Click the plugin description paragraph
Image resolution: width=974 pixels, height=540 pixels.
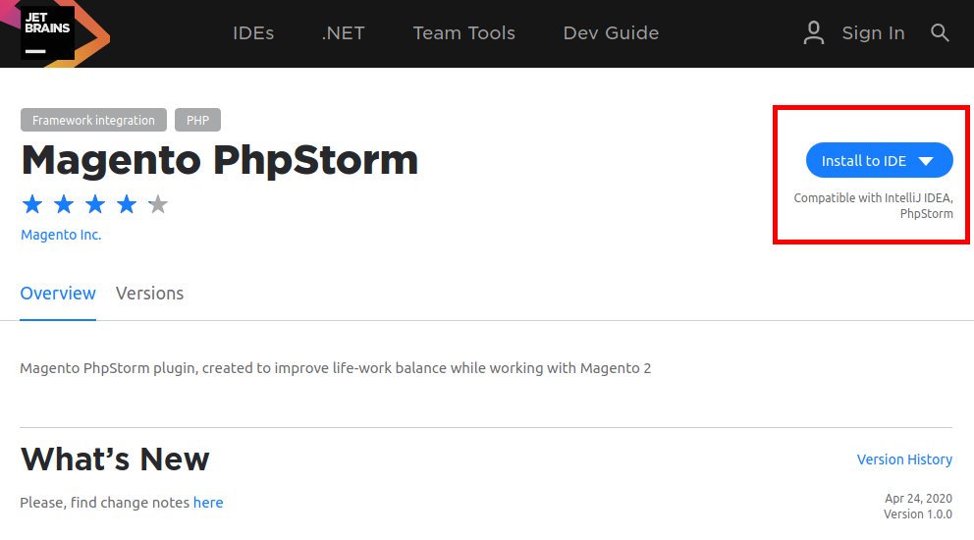pos(336,368)
